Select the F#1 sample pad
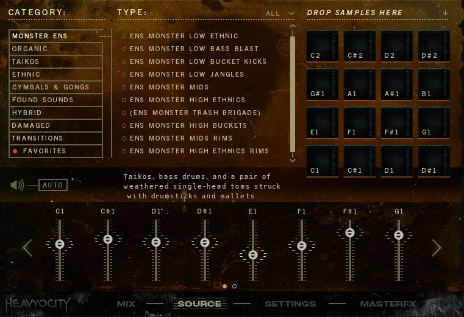 coord(396,123)
